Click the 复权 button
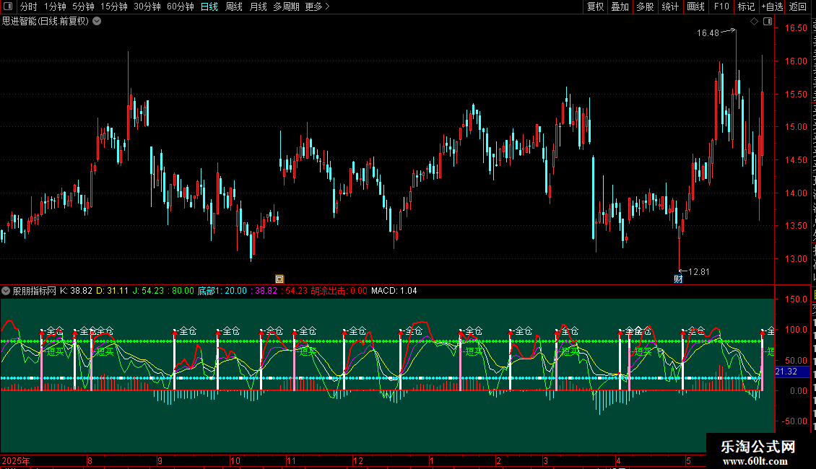The height and width of the screenshot is (469, 816). tap(595, 6)
